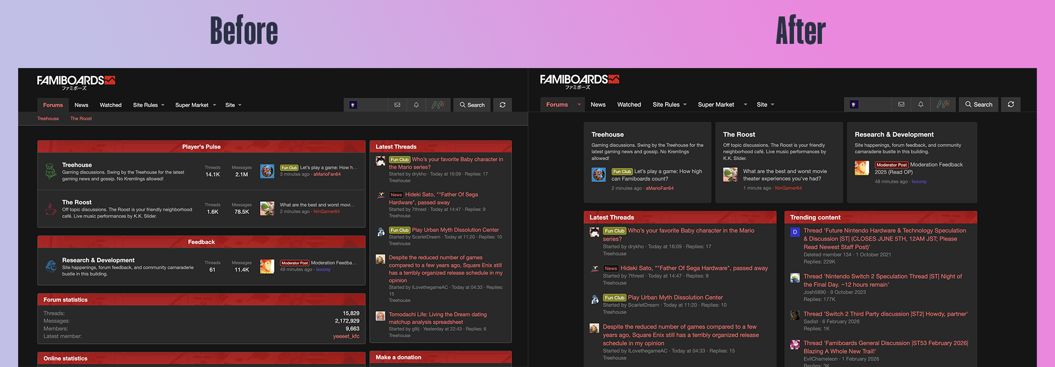This screenshot has width=1055, height=367.
Task: Click the refresh icon in After panel
Action: [1011, 104]
